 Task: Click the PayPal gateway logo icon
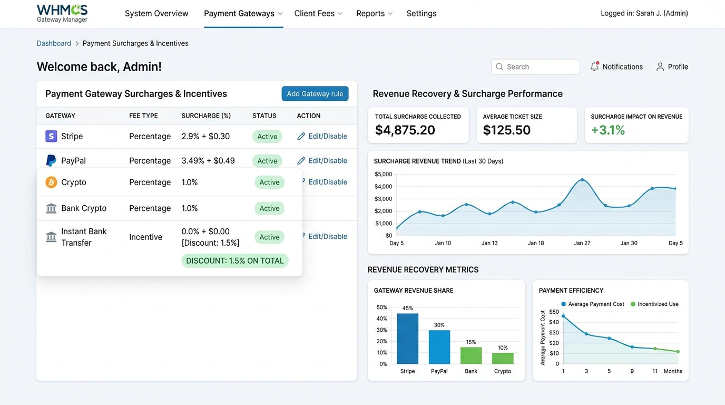51,161
